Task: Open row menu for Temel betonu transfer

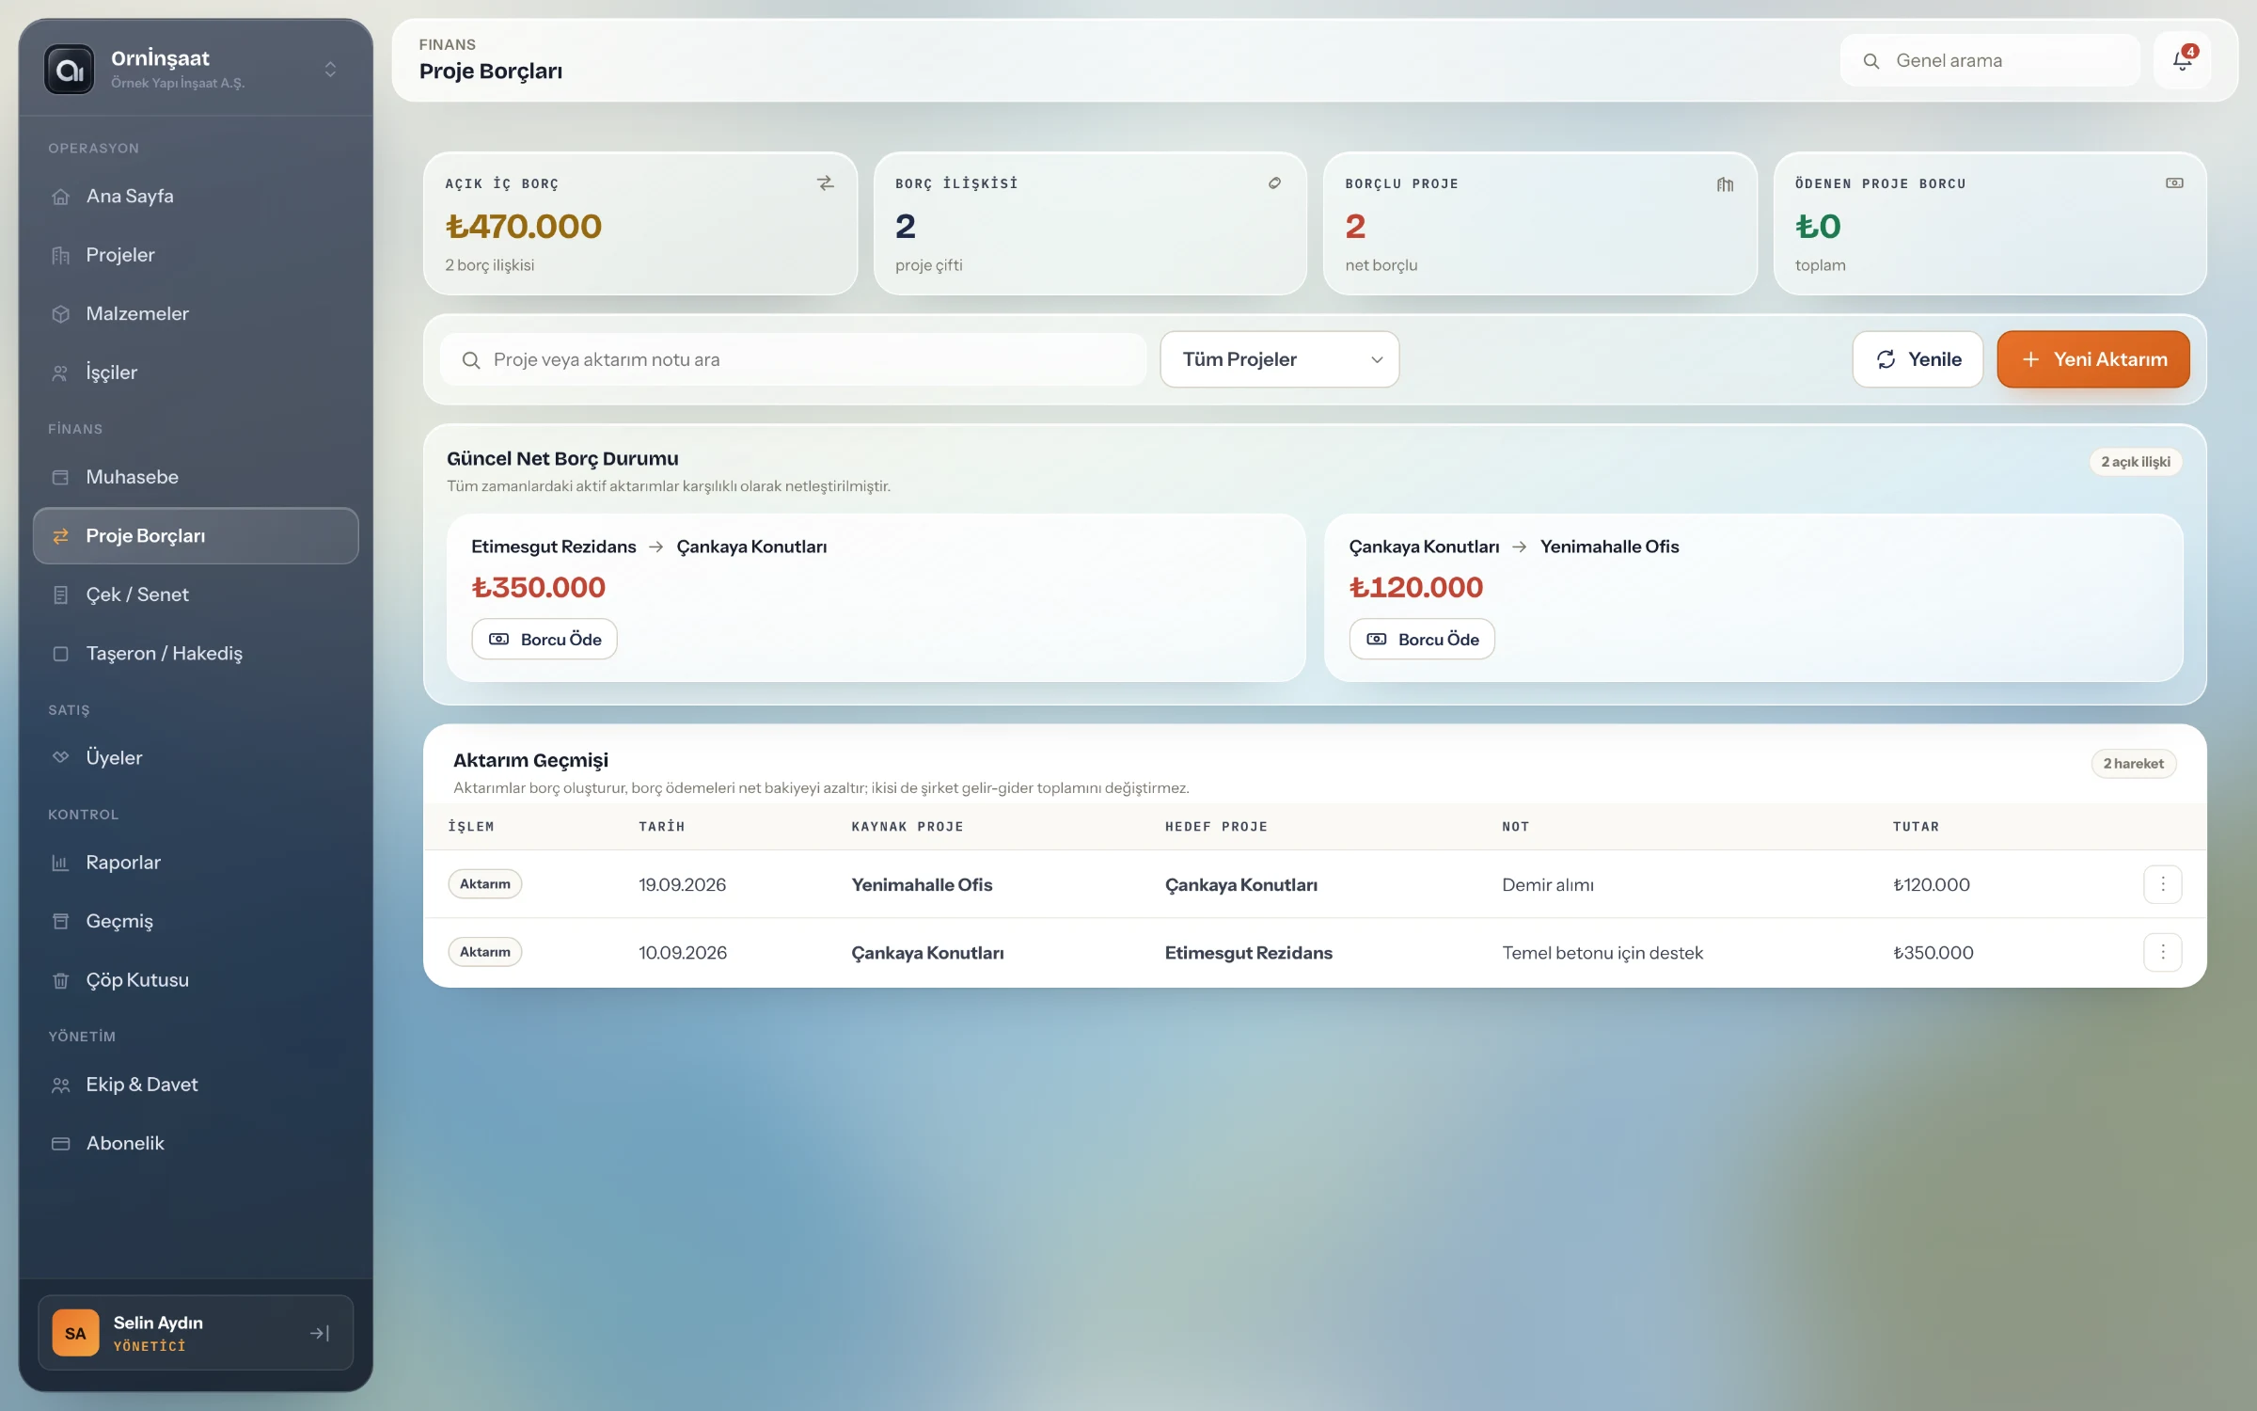Action: pos(2162,952)
